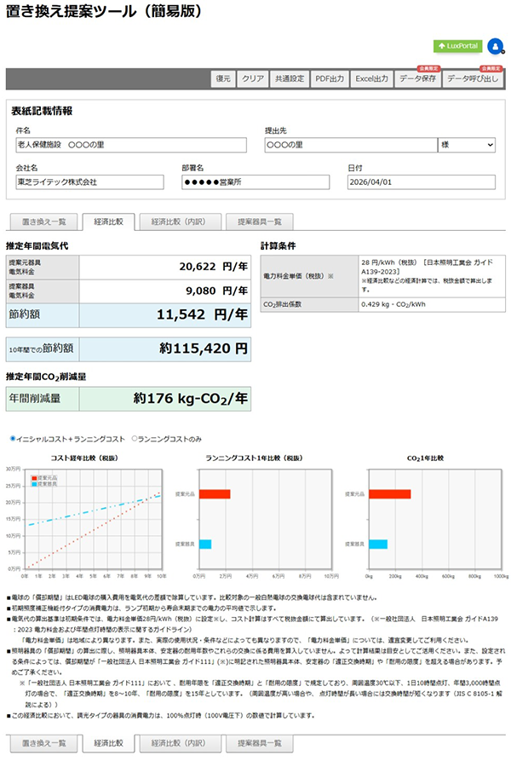The height and width of the screenshot is (761, 511).
Task: Open the top 提案器具一覧 tab
Action: click(259, 222)
